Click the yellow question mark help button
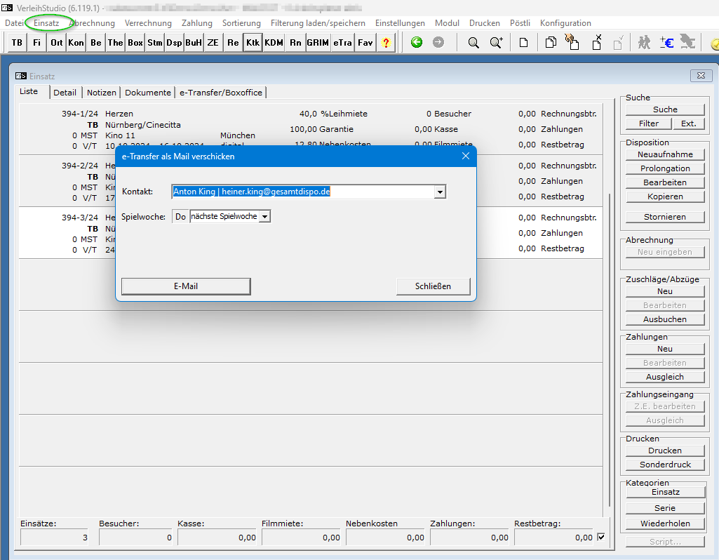Image resolution: width=719 pixels, height=560 pixels. pos(386,43)
